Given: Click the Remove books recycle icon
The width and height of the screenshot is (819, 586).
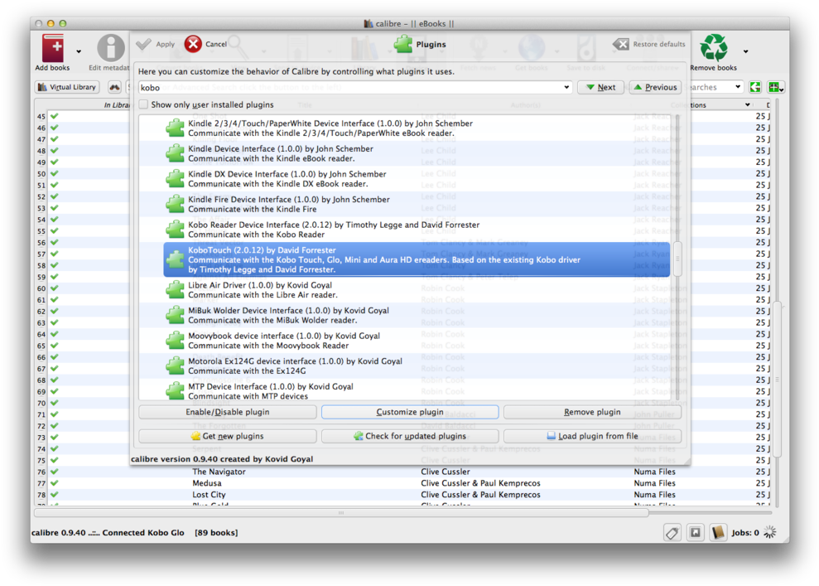Looking at the screenshot, I should (714, 48).
